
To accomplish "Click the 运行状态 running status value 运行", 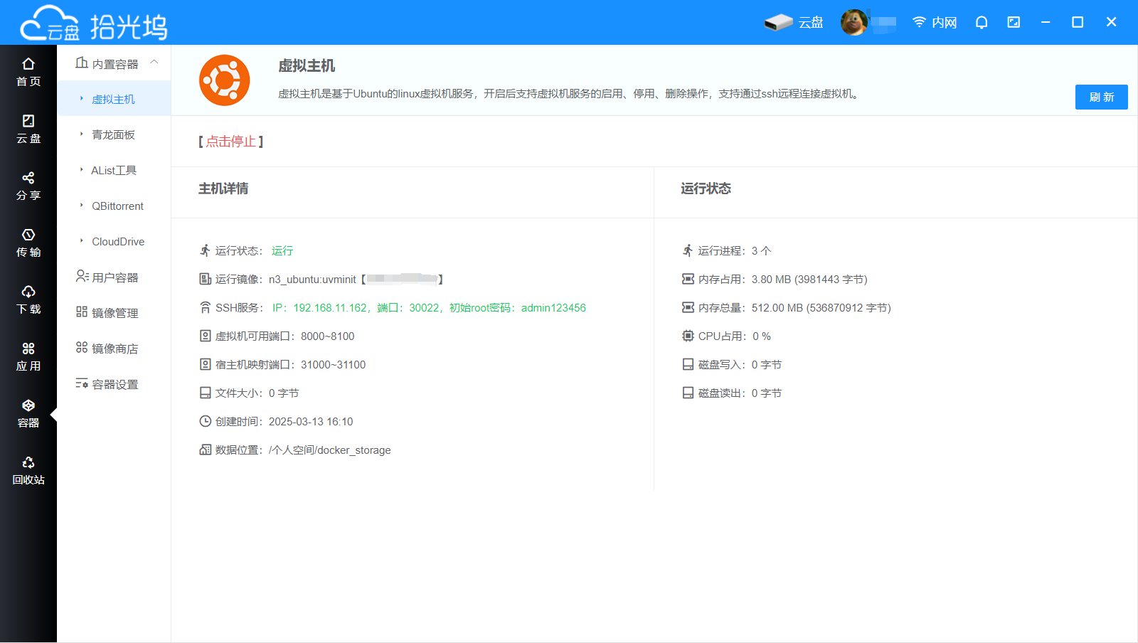I will pos(282,250).
